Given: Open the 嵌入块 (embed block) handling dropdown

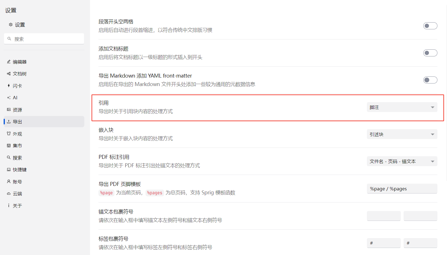Looking at the screenshot, I should tap(402, 134).
